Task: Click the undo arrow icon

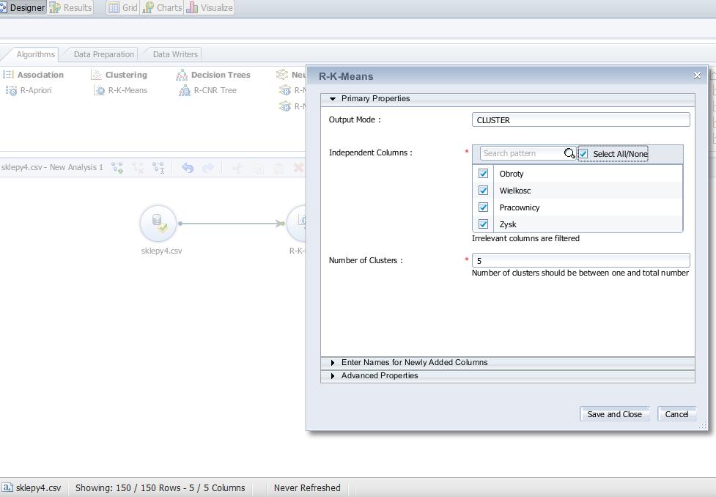Action: coord(187,168)
